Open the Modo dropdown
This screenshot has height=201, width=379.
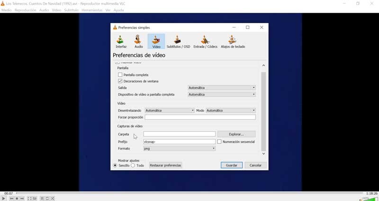tap(231, 110)
